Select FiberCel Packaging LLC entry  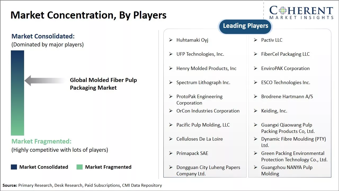point(285,54)
